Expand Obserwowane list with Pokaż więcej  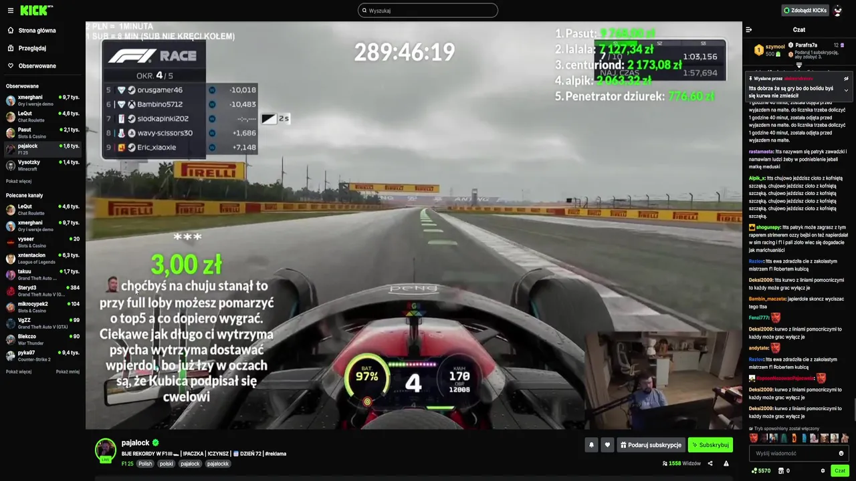click(x=19, y=181)
